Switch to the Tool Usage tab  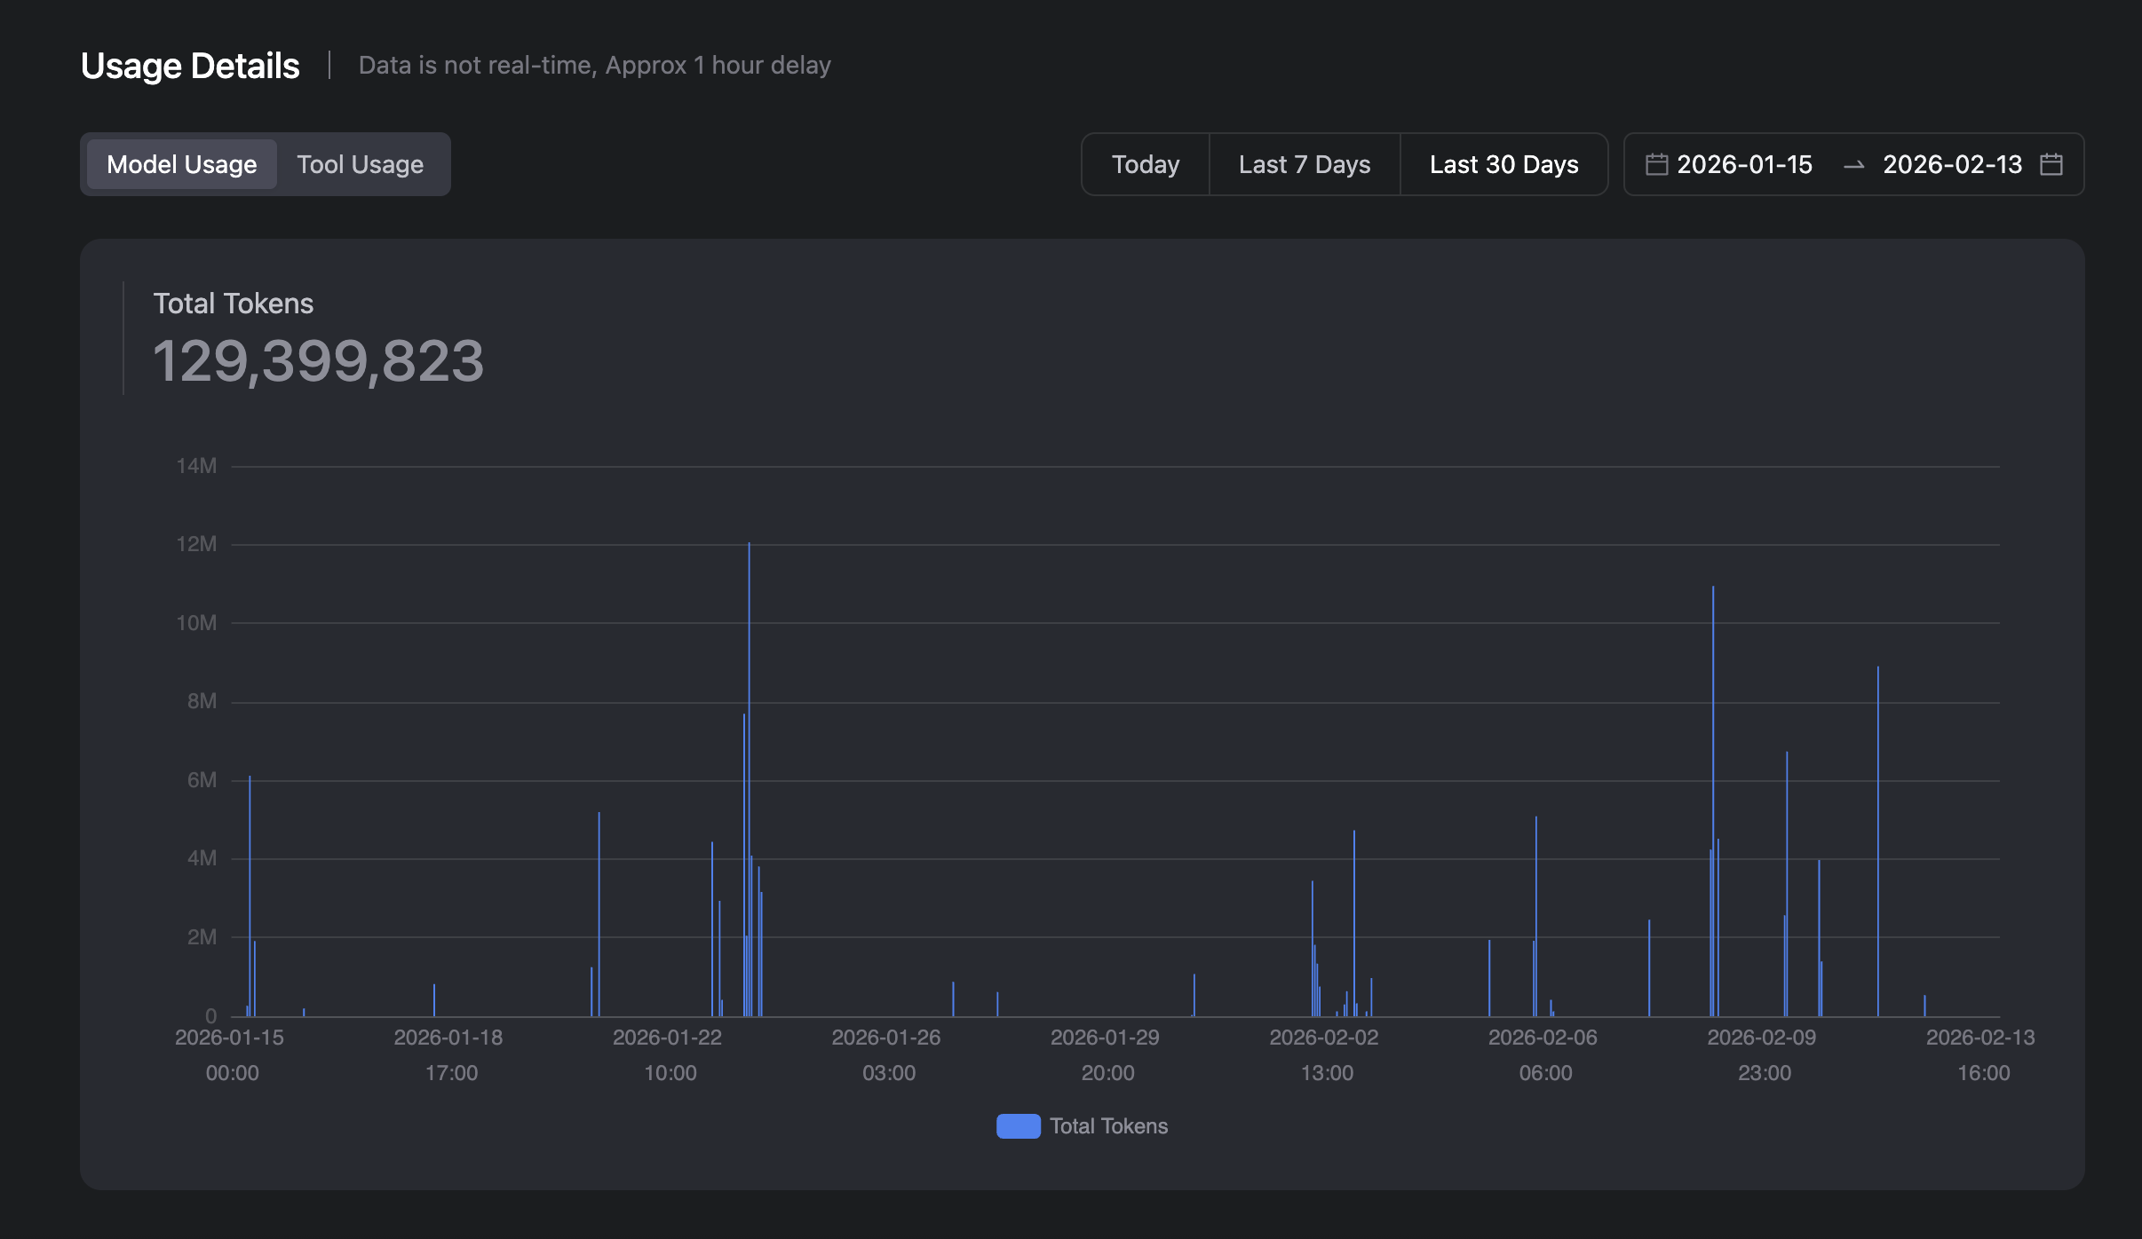[x=360, y=164]
